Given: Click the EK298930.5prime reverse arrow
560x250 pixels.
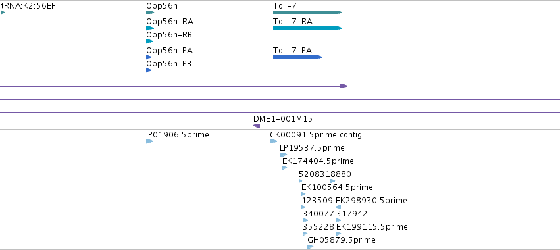Looking at the screenshot, I should coord(338,207).
